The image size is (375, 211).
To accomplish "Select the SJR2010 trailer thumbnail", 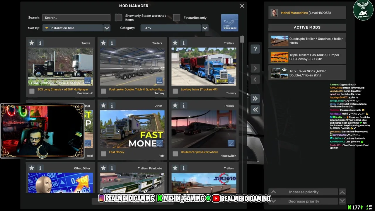I will tap(204, 183).
